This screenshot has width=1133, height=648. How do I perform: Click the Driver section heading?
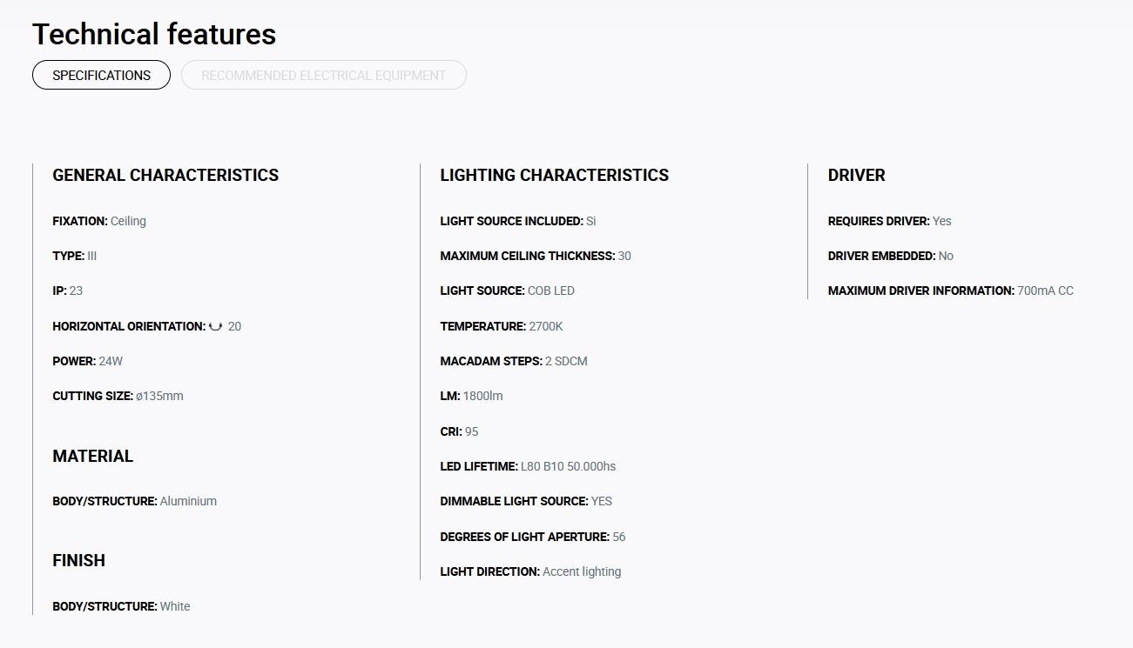[x=856, y=175]
